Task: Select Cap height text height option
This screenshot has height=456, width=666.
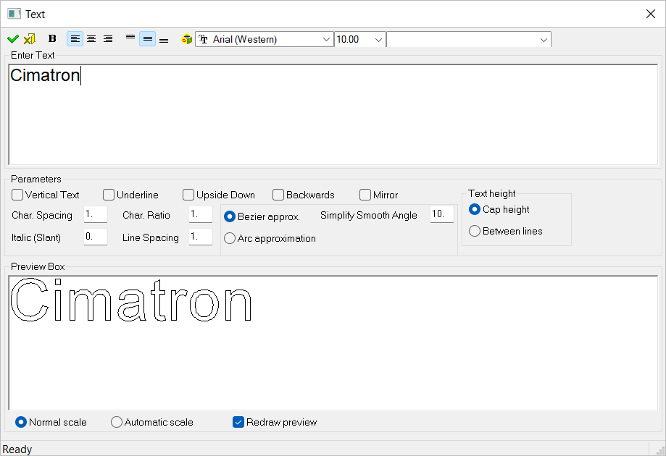Action: point(475,209)
